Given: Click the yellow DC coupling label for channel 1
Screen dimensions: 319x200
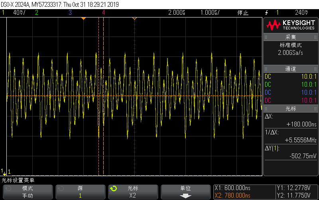Looking at the screenshot, I should (x=268, y=76).
